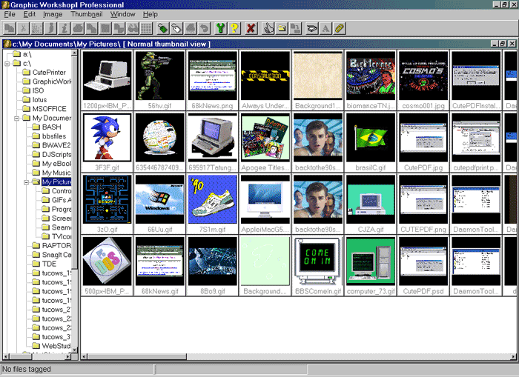Click the 'No files tagged' status text

click(x=27, y=369)
